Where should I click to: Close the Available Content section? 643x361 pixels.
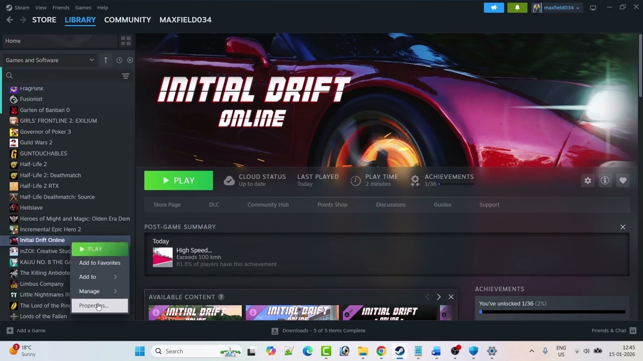(451, 297)
